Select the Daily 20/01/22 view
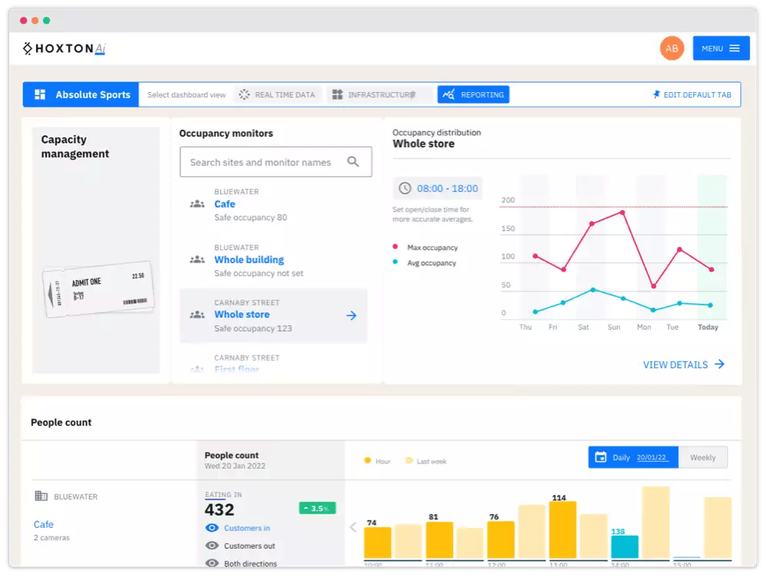Viewport: 767px width, 577px height. click(x=633, y=458)
